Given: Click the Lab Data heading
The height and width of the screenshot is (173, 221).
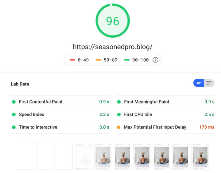Looking at the screenshot, I should pyautogui.click(x=20, y=84).
